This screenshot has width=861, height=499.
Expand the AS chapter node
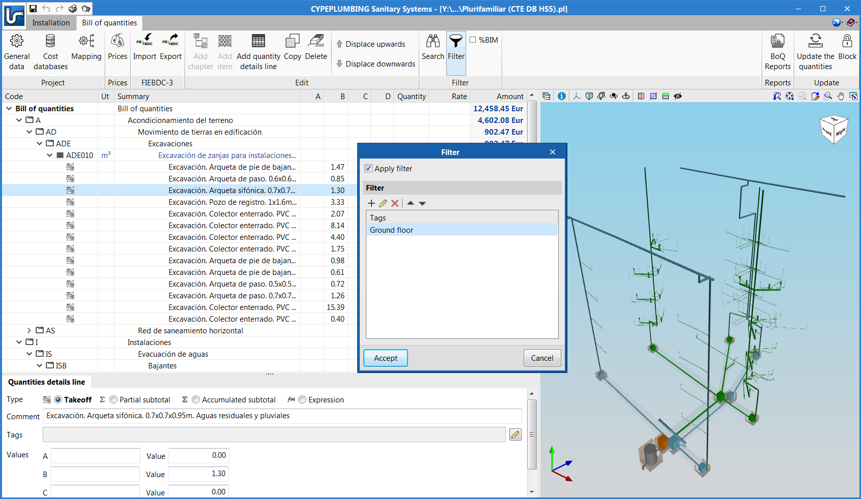(29, 331)
